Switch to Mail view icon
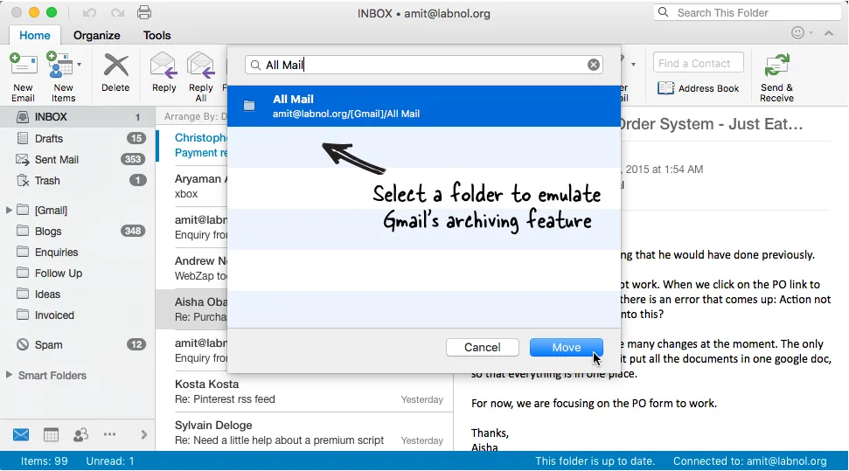 [21, 434]
